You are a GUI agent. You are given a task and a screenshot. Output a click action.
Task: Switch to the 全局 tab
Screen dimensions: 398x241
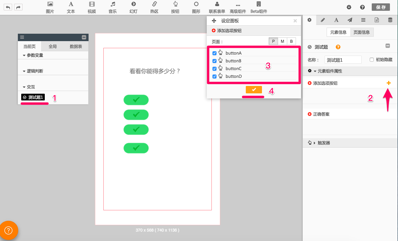53,47
